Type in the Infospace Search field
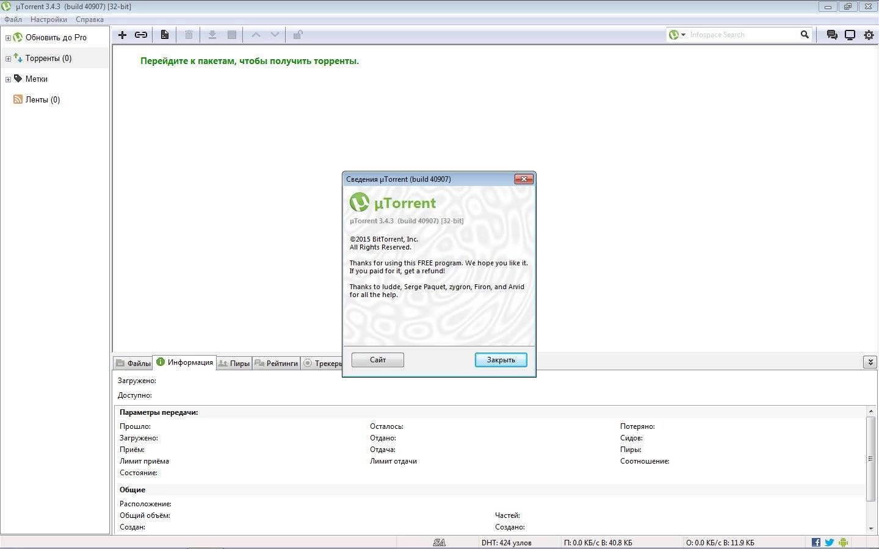879x549 pixels. [742, 35]
